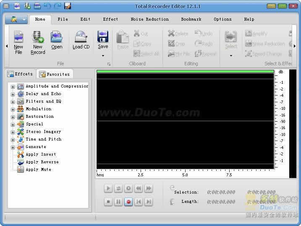The height and width of the screenshot is (226, 301).
Task: Click the New File icon
Action: 18,37
